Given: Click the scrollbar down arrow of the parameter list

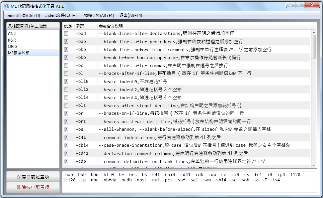Looking at the screenshot, I should (x=313, y=165).
